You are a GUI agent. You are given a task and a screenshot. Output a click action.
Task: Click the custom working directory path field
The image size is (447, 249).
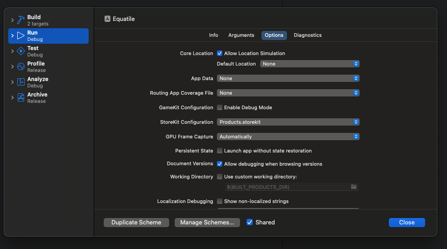(286, 187)
